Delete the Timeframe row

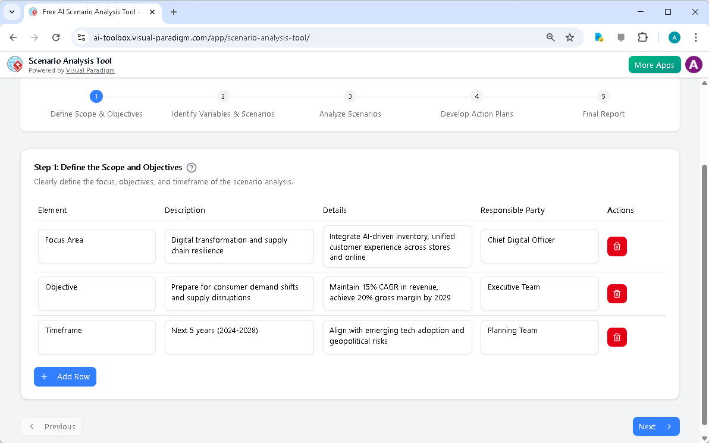pyautogui.click(x=617, y=337)
